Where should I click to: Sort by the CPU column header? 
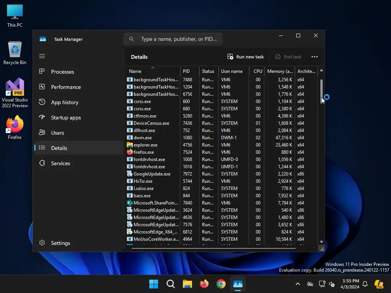coord(257,71)
